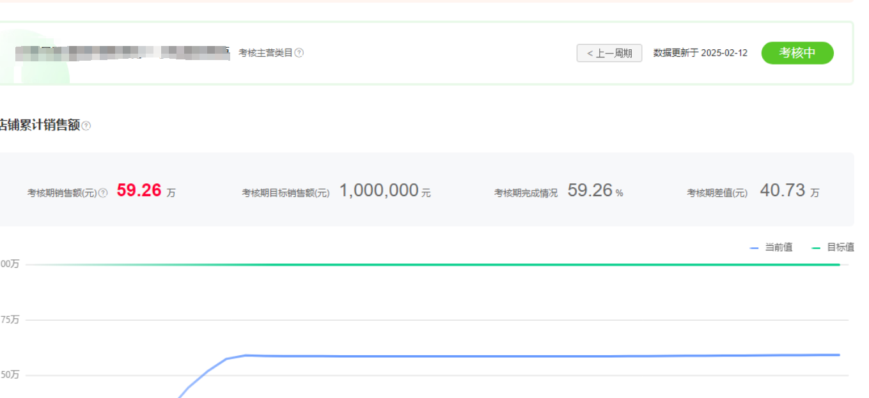This screenshot has width=869, height=398.
Task: Click help icon next to 店铺累计销售额
Action: [x=86, y=126]
